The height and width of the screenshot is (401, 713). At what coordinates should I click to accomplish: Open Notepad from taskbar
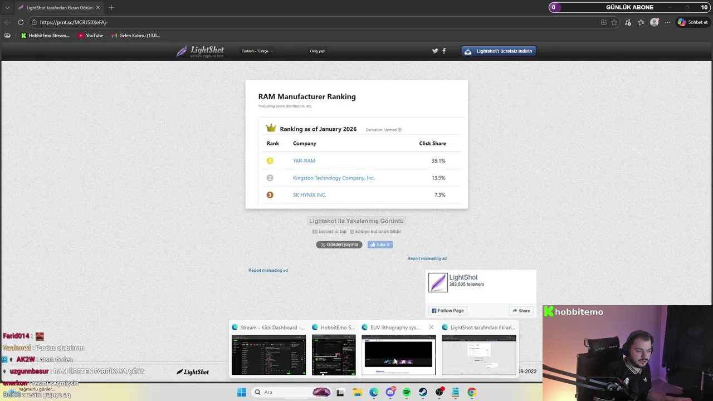(x=456, y=392)
